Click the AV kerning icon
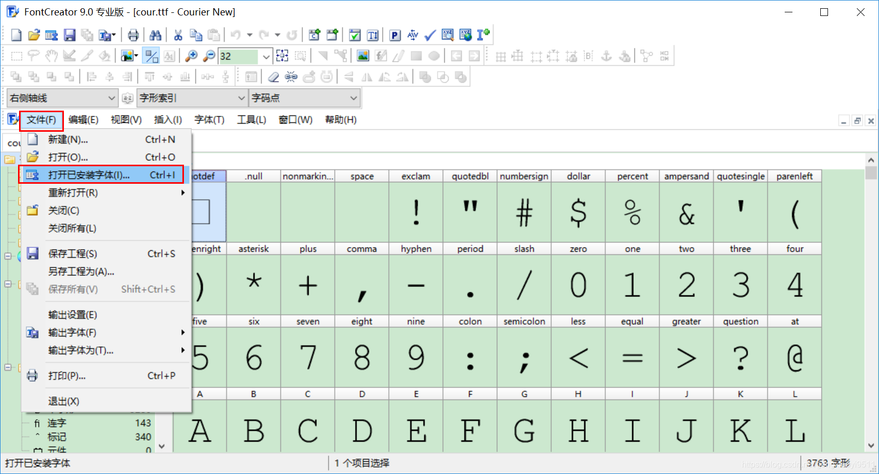879x474 pixels. click(x=413, y=35)
